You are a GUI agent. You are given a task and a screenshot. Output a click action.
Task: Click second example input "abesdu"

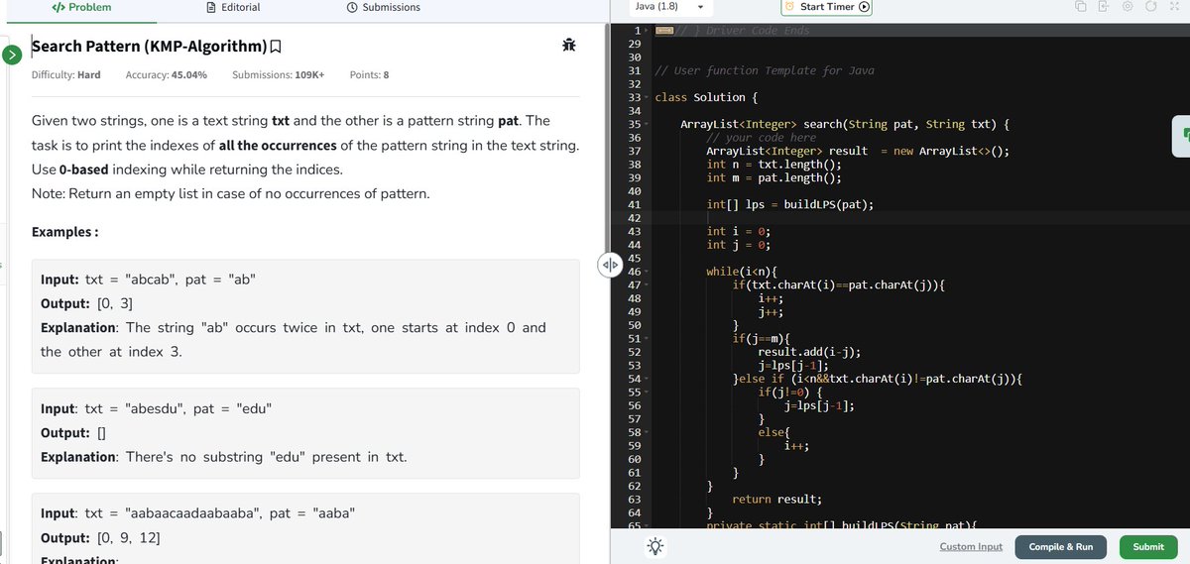coord(157,408)
